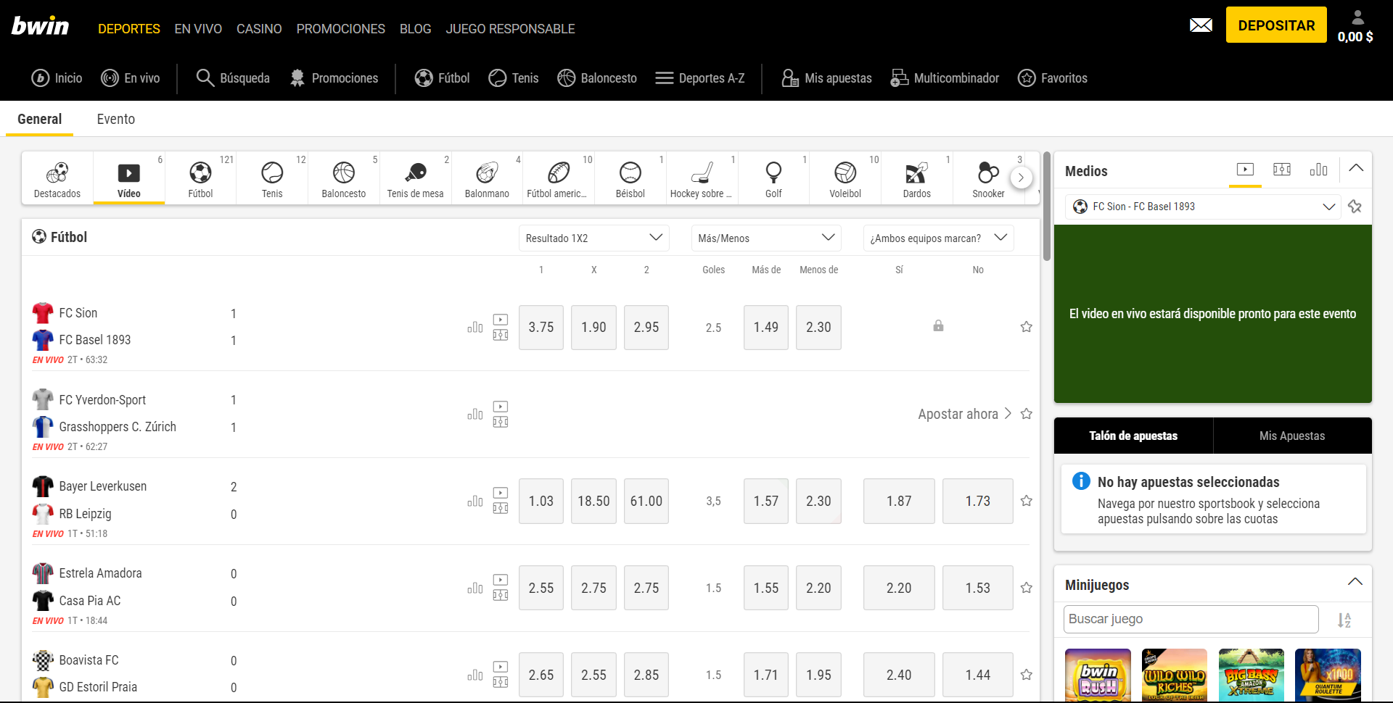Screen dimensions: 1393x703
Task: Open Deportes A-Z menu
Action: (700, 78)
